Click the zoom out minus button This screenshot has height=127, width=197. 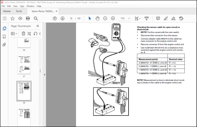click(105, 18)
